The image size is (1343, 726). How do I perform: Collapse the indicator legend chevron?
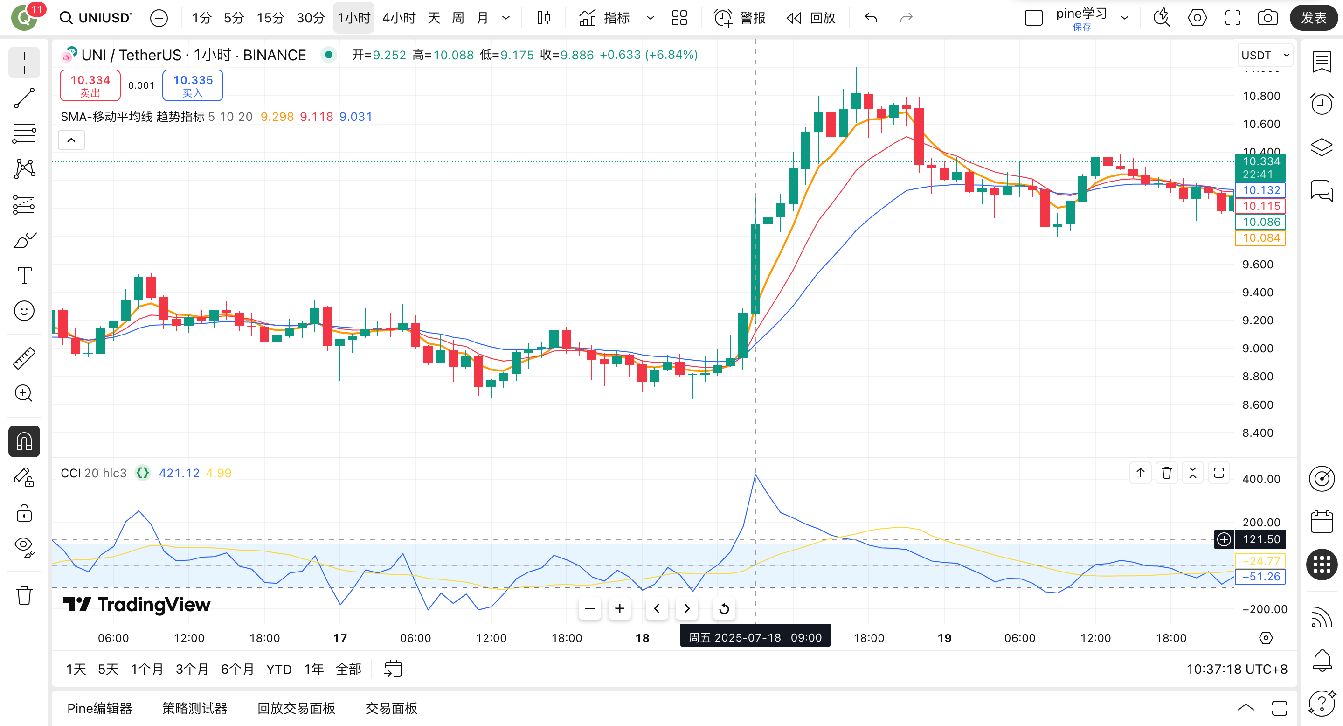click(71, 140)
